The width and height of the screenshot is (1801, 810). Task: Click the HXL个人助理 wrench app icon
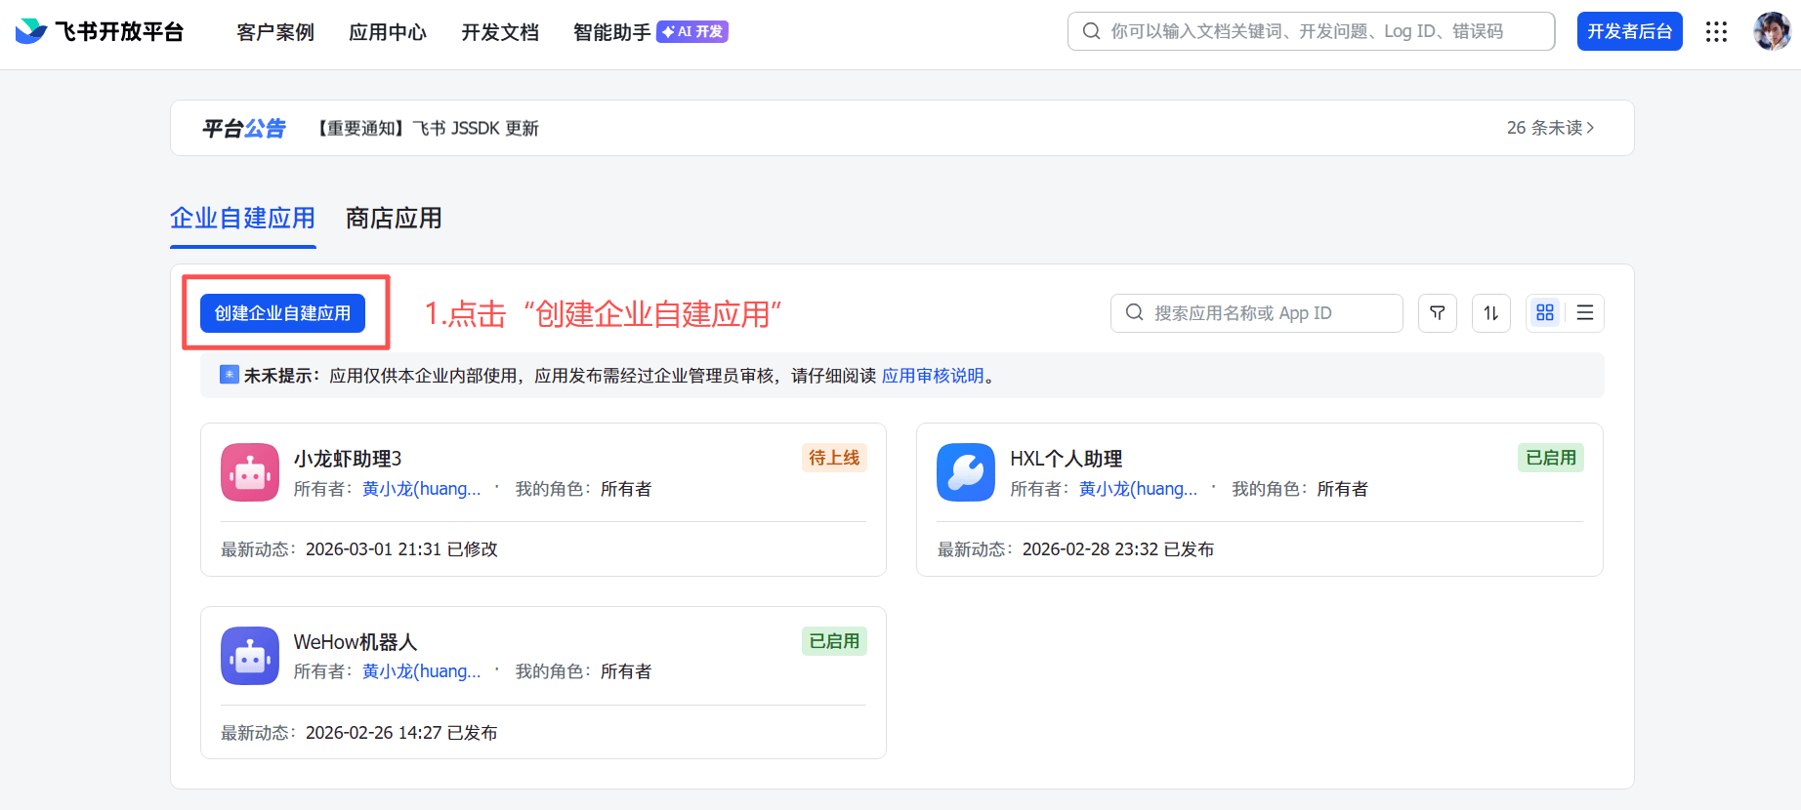tap(966, 472)
